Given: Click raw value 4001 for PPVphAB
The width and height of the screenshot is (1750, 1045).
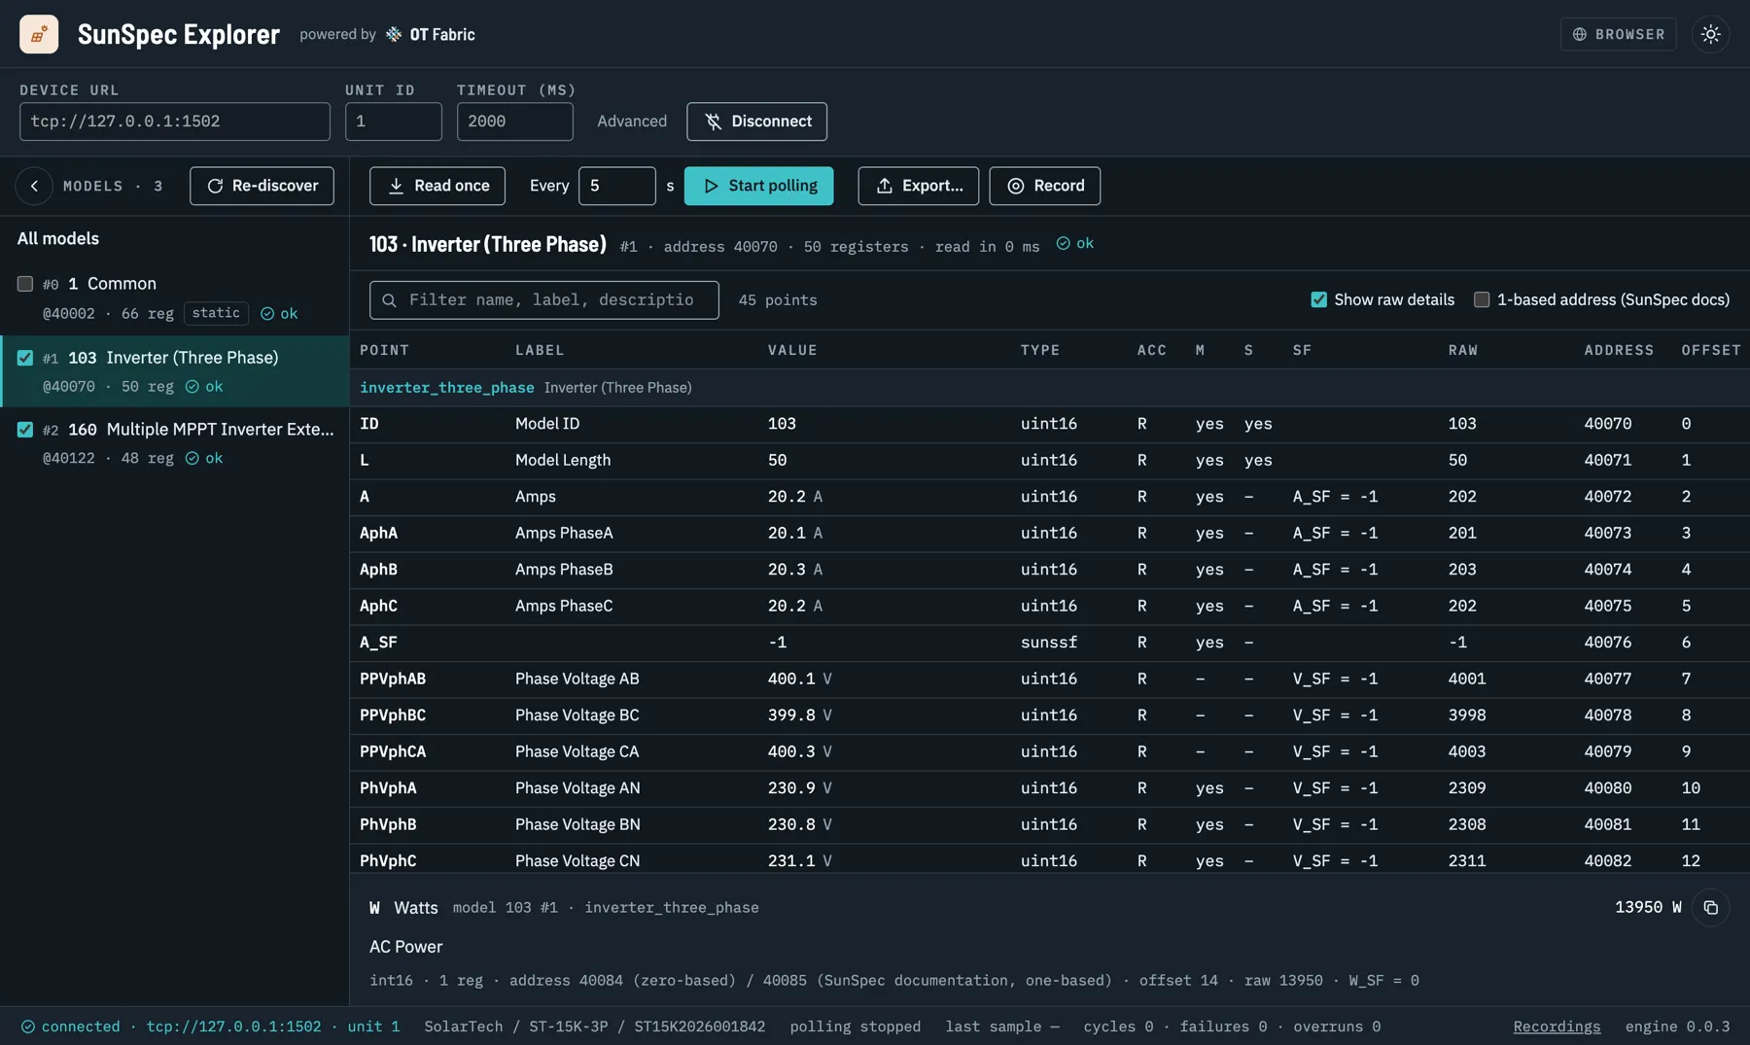Looking at the screenshot, I should [x=1466, y=679].
